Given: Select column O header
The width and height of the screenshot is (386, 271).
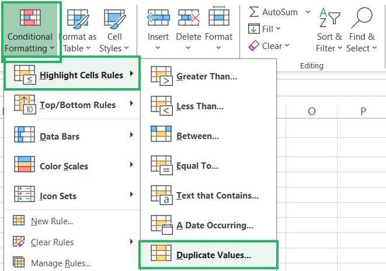Looking at the screenshot, I should 312,112.
